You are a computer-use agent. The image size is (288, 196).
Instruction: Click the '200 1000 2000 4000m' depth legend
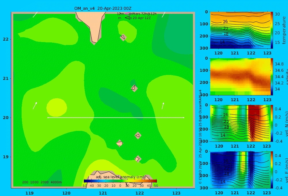(42, 182)
